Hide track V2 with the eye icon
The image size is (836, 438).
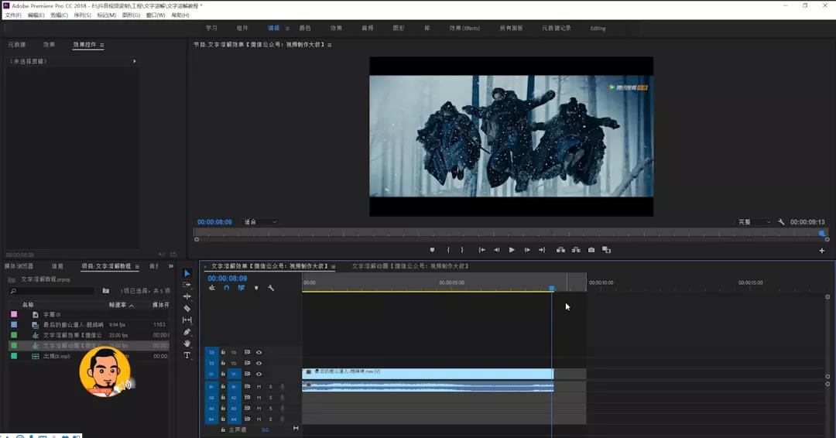point(259,363)
